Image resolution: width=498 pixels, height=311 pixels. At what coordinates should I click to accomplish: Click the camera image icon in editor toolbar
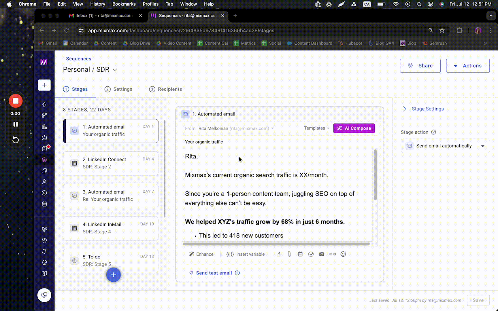point(322,254)
